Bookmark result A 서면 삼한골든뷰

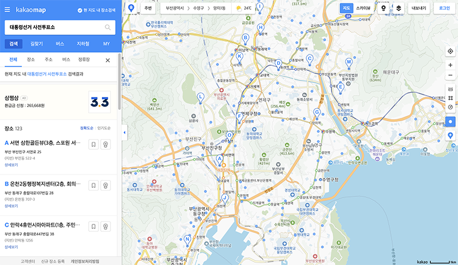point(93,144)
